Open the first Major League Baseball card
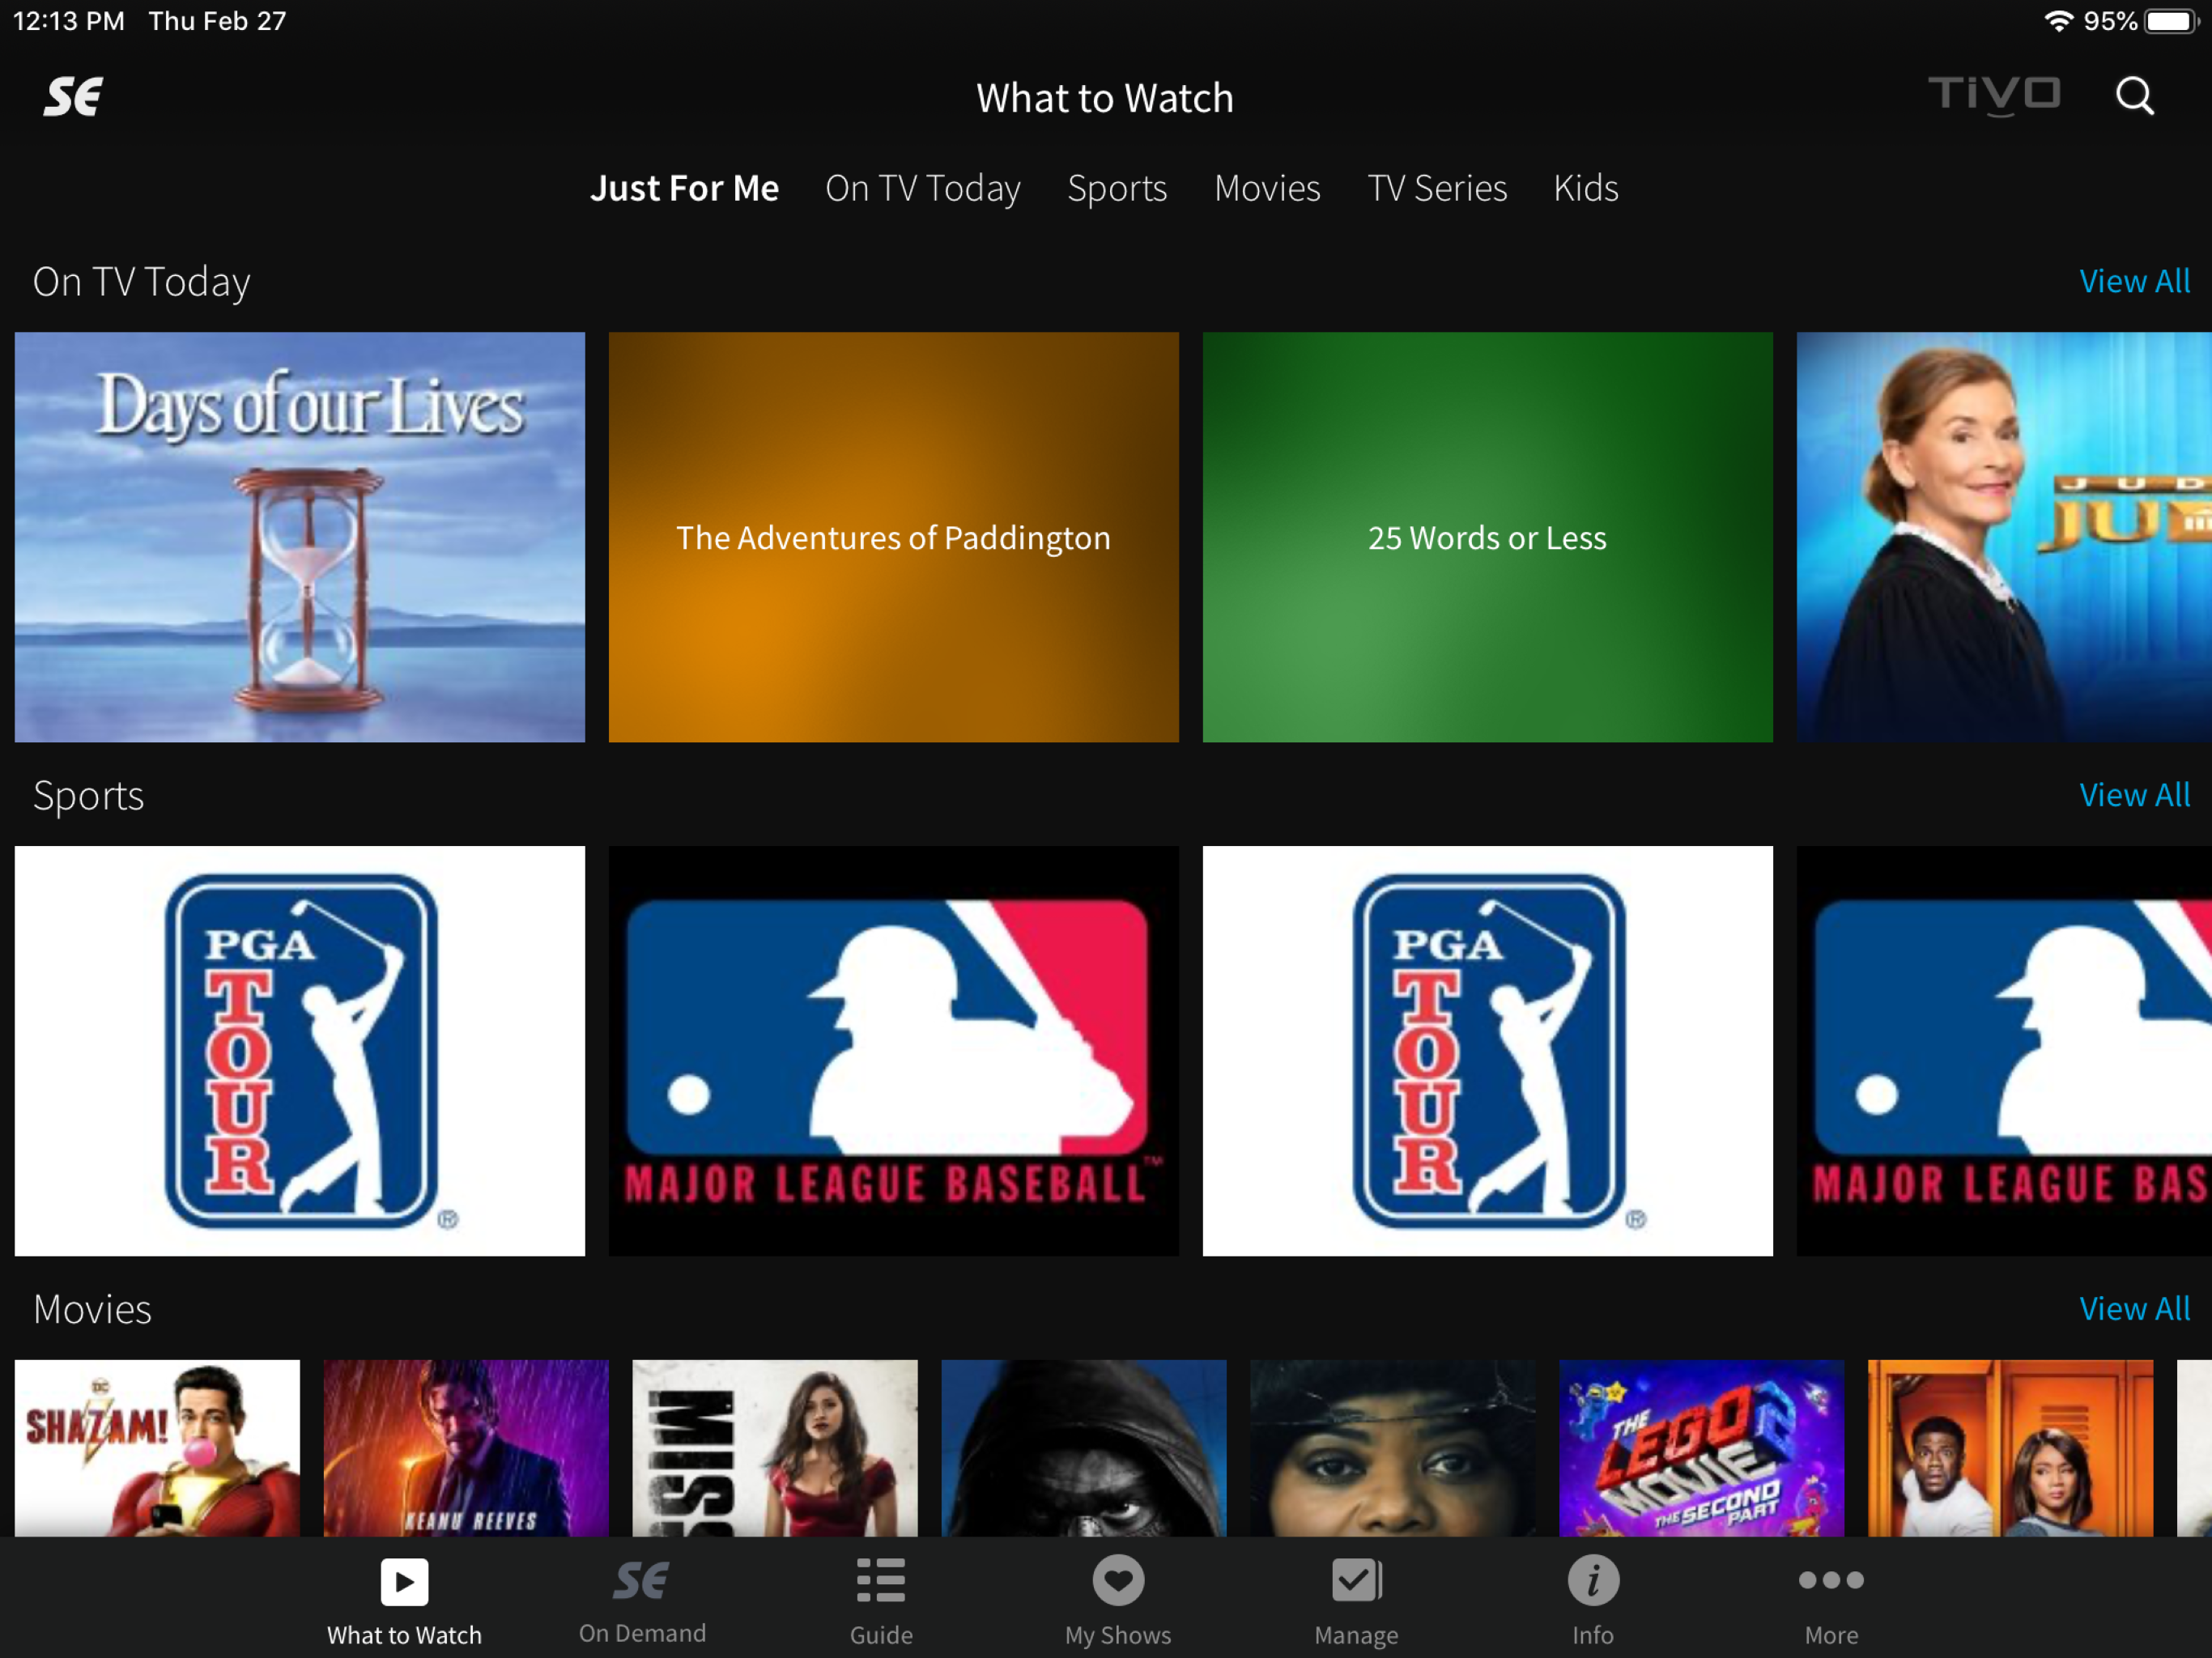The image size is (2212, 1658). [894, 1051]
